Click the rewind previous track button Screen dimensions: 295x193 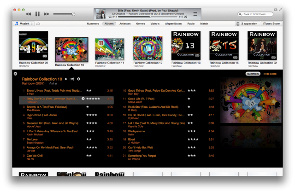pyautogui.click(x=28, y=14)
